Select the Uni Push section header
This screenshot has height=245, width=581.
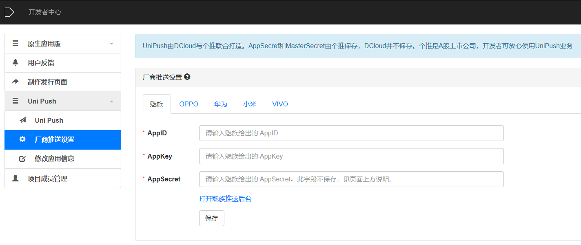tap(63, 101)
